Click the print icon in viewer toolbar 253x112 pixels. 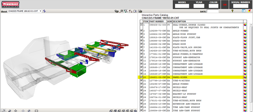coord(140,11)
